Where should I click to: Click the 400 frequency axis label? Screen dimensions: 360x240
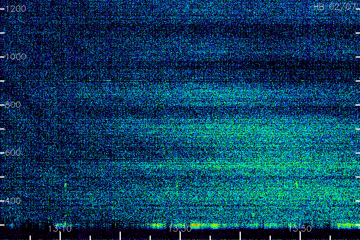[13, 201]
